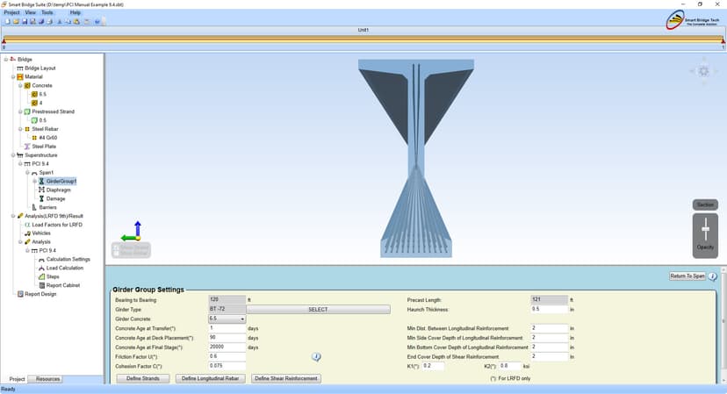Image resolution: width=727 pixels, height=394 pixels.
Task: Click the Section view button
Action: [705, 204]
